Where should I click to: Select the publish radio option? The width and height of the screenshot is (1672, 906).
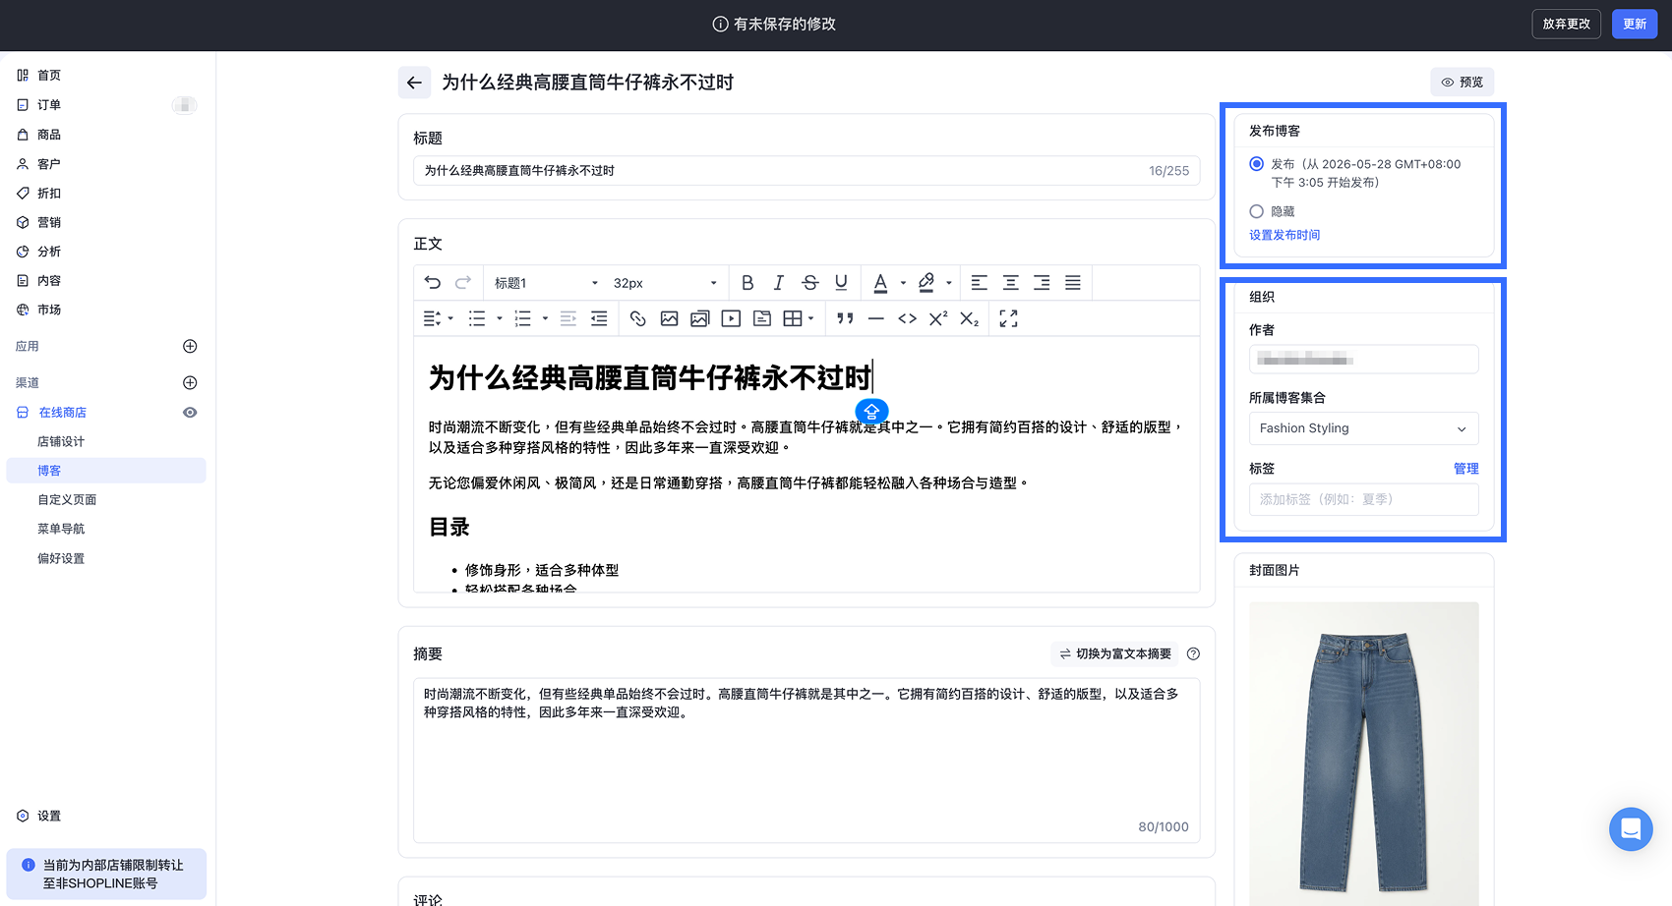coord(1256,164)
